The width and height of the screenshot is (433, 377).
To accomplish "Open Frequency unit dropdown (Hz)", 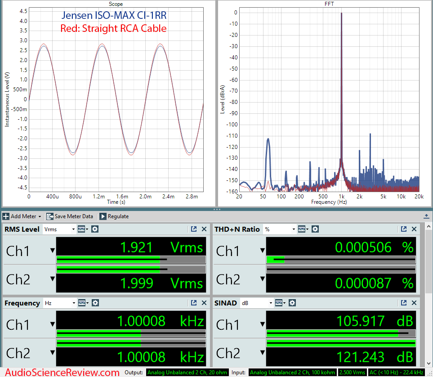I will (x=60, y=303).
